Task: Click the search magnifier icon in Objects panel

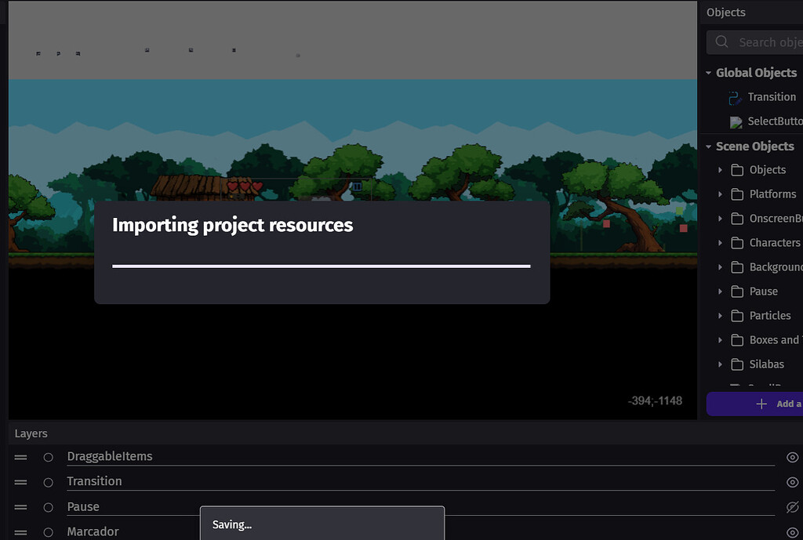Action: [x=720, y=42]
